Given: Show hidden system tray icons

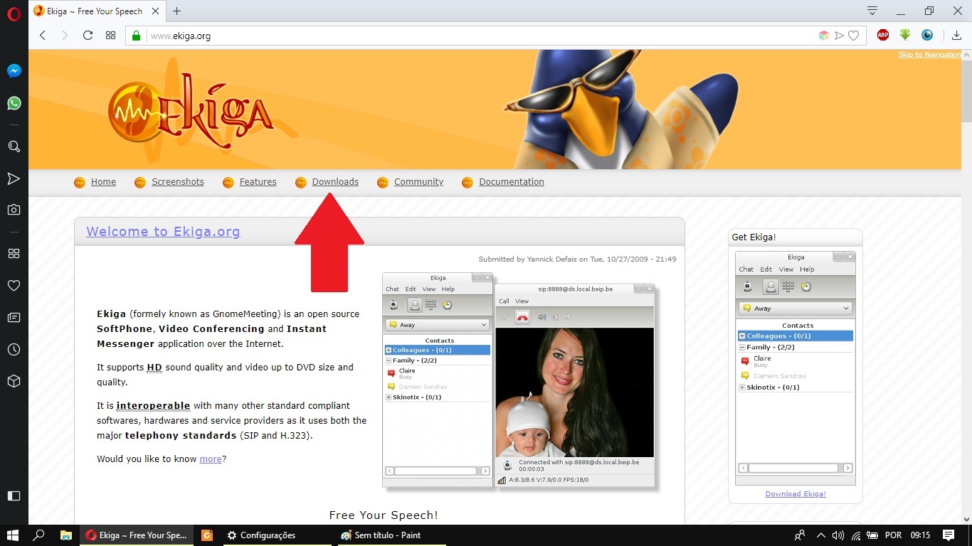Looking at the screenshot, I should pyautogui.click(x=820, y=535).
